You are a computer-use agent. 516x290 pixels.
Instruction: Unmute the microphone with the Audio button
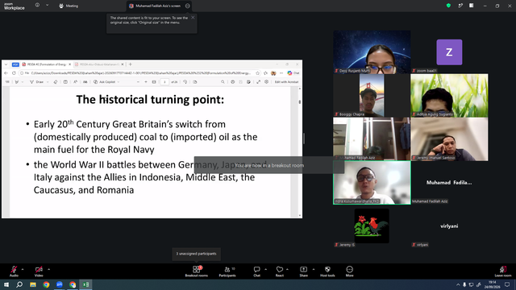point(14,271)
